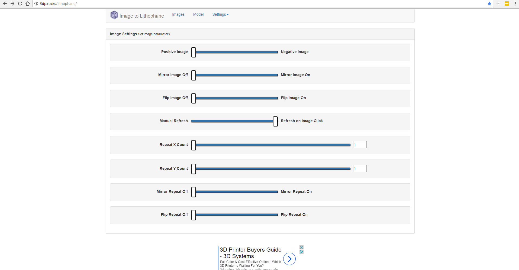Viewport: 519px width, 270px height.
Task: Click the ad's blue arrow button
Action: pos(289,259)
